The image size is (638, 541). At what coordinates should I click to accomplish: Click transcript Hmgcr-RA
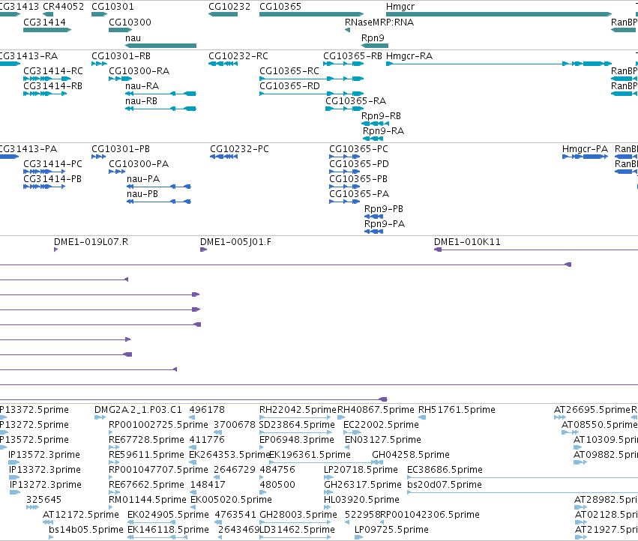(x=499, y=64)
